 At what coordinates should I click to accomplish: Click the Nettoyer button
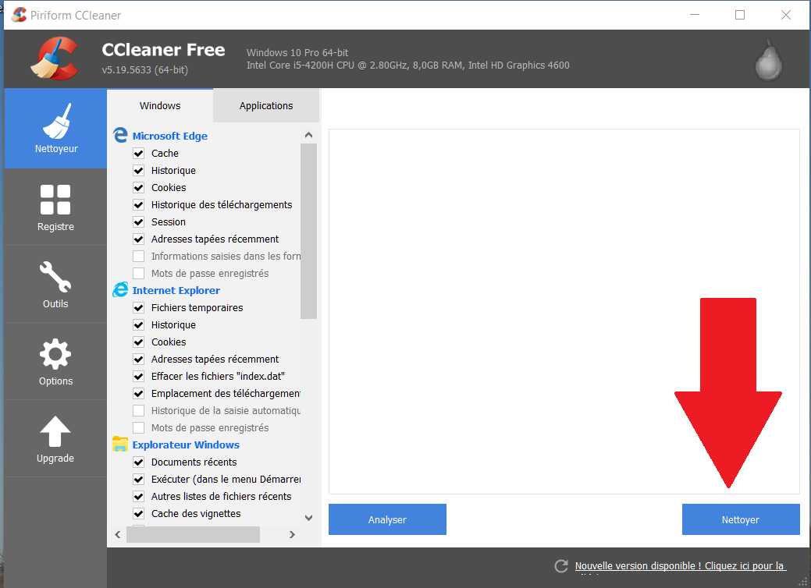(741, 520)
